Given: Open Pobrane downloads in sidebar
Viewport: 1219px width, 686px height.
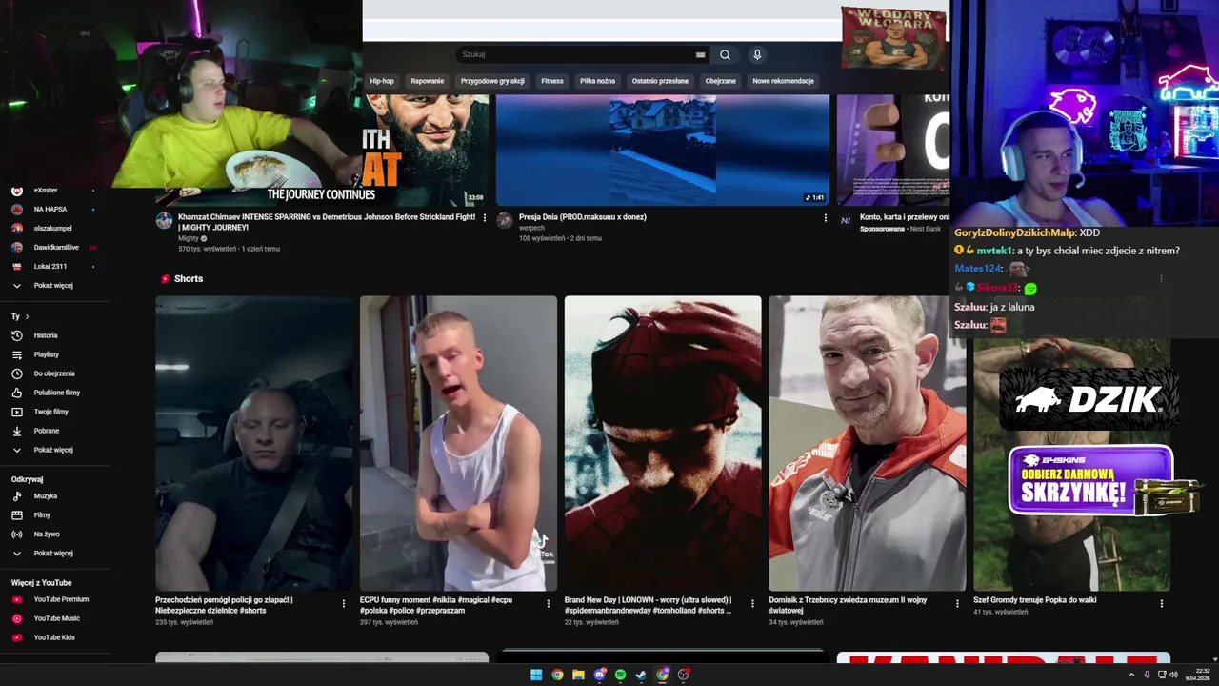Looking at the screenshot, I should (x=46, y=431).
